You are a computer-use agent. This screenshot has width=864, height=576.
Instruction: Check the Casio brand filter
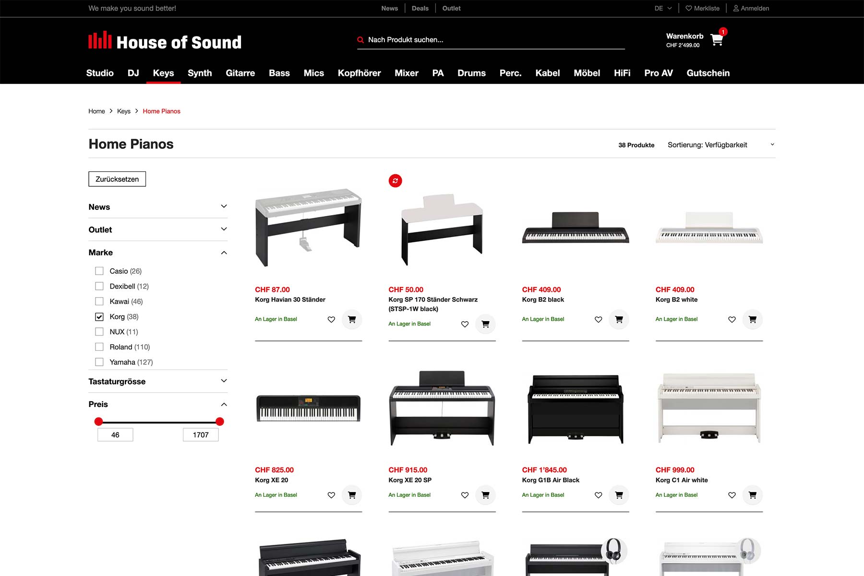pyautogui.click(x=99, y=271)
